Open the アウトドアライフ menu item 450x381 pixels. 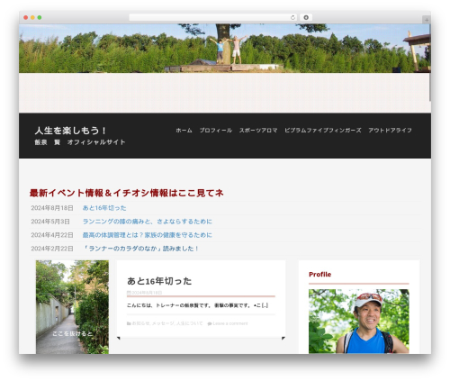[390, 131]
